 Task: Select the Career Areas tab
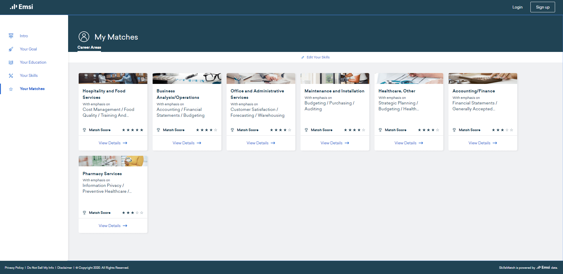[x=89, y=47]
